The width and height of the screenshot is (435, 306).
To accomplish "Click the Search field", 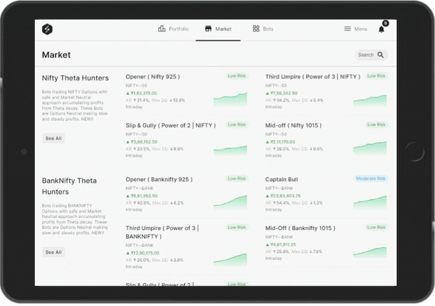I will click(x=371, y=55).
